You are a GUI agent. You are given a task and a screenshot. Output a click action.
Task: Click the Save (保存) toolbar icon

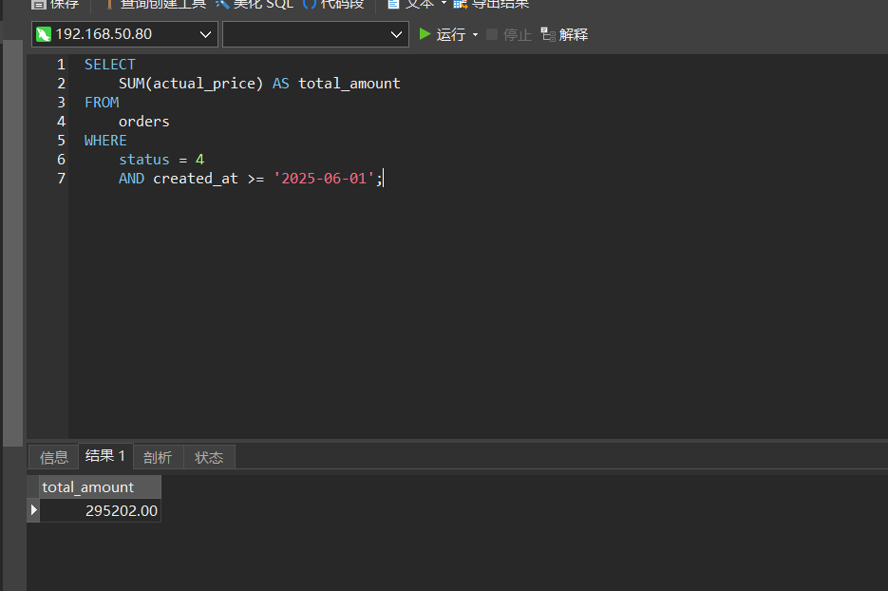40,4
